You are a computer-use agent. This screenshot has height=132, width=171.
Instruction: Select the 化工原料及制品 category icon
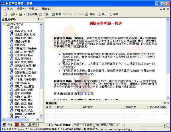12,55
